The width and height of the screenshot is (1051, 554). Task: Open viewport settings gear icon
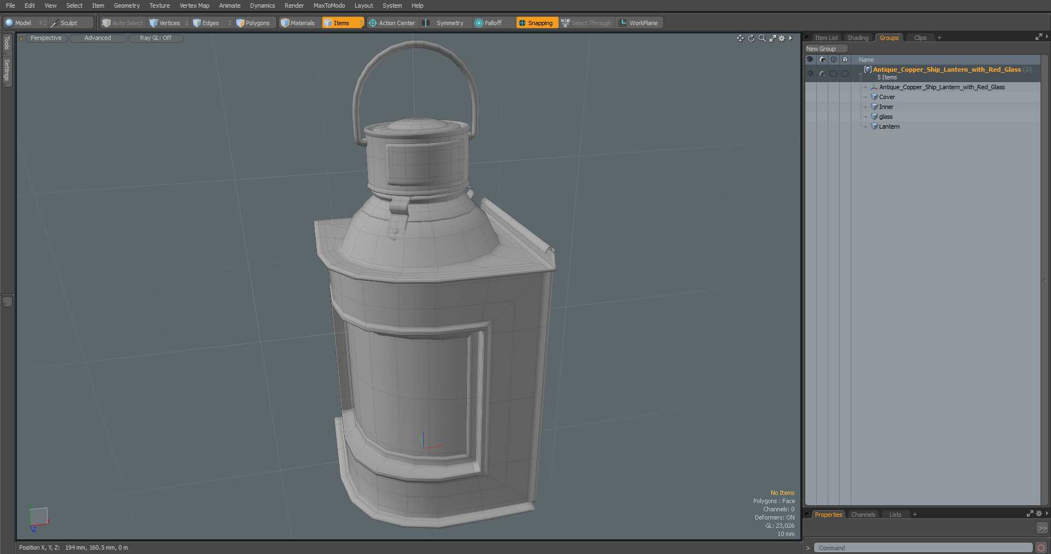pos(782,38)
